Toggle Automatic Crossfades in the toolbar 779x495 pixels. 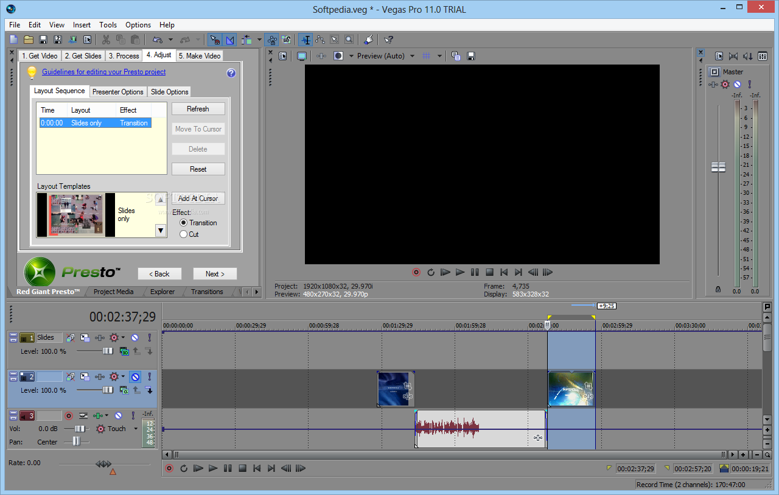pos(230,40)
